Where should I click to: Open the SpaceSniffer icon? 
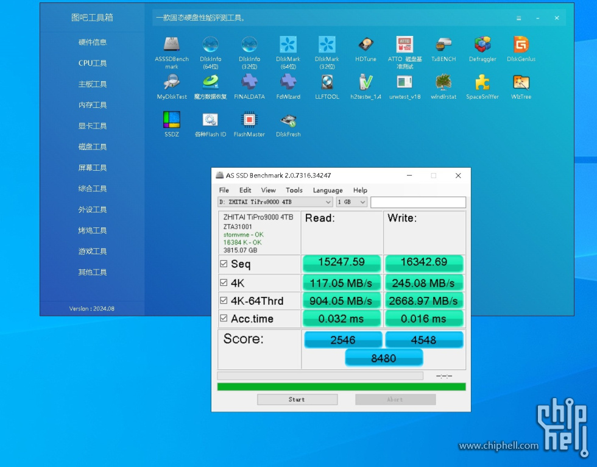(x=482, y=82)
